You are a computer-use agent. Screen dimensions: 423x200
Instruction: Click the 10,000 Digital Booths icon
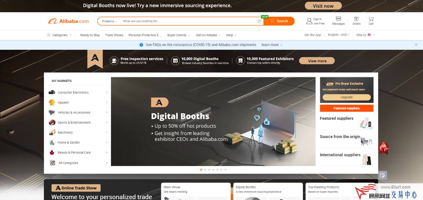(x=175, y=61)
